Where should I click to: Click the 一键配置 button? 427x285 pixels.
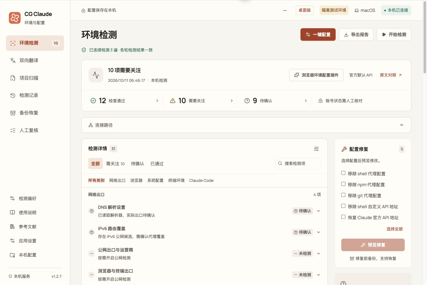coord(318,34)
